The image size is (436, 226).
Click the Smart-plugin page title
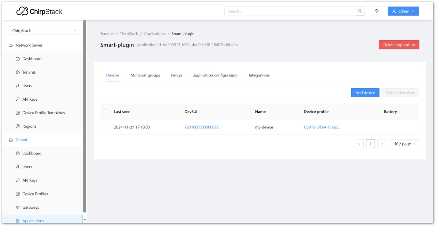click(117, 45)
